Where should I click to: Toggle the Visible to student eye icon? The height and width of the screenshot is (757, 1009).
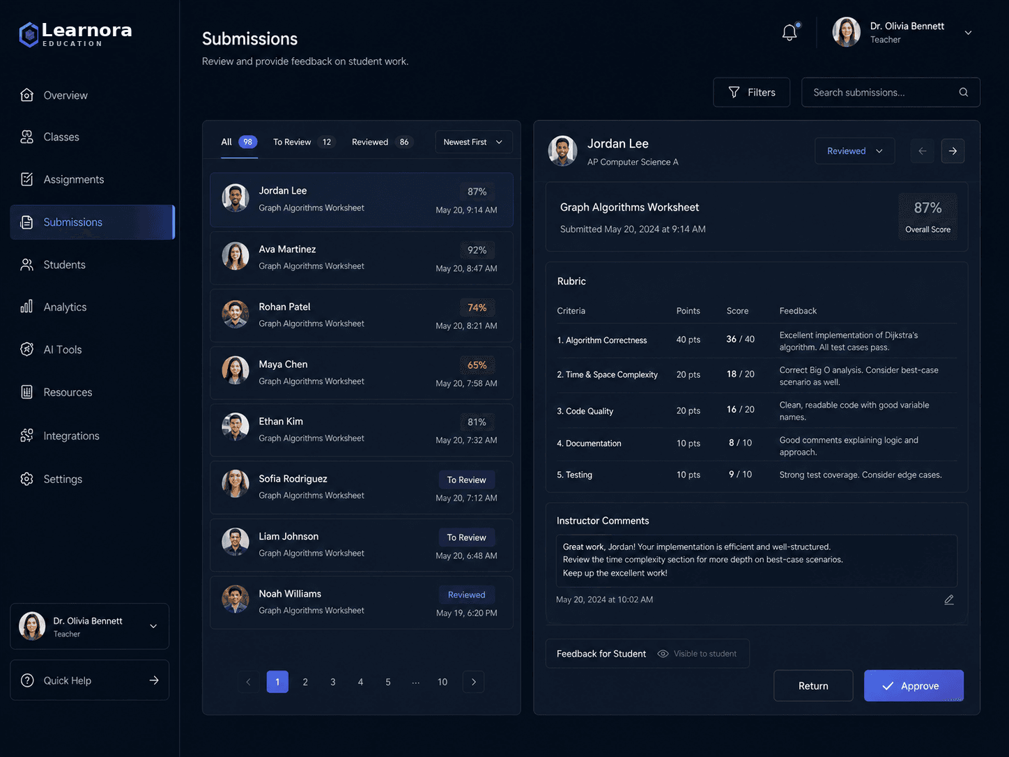click(663, 654)
